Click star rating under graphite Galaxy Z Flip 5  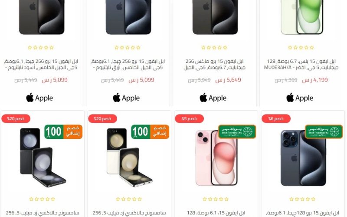click(x=42, y=199)
